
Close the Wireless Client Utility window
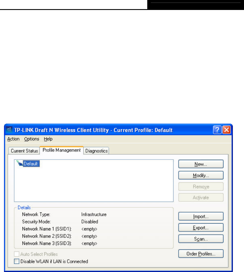click(x=226, y=130)
